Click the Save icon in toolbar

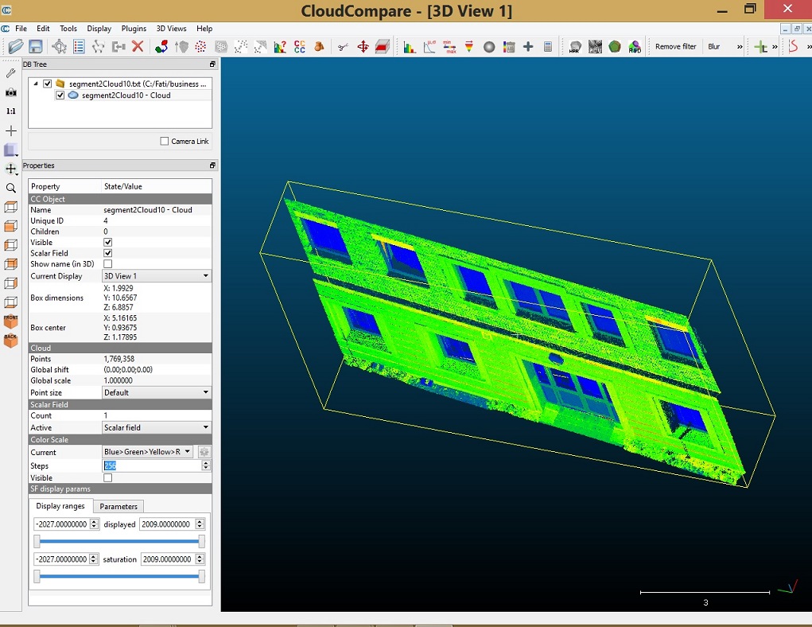36,47
